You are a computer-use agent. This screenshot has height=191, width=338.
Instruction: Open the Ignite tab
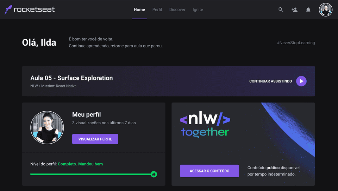pos(198,10)
